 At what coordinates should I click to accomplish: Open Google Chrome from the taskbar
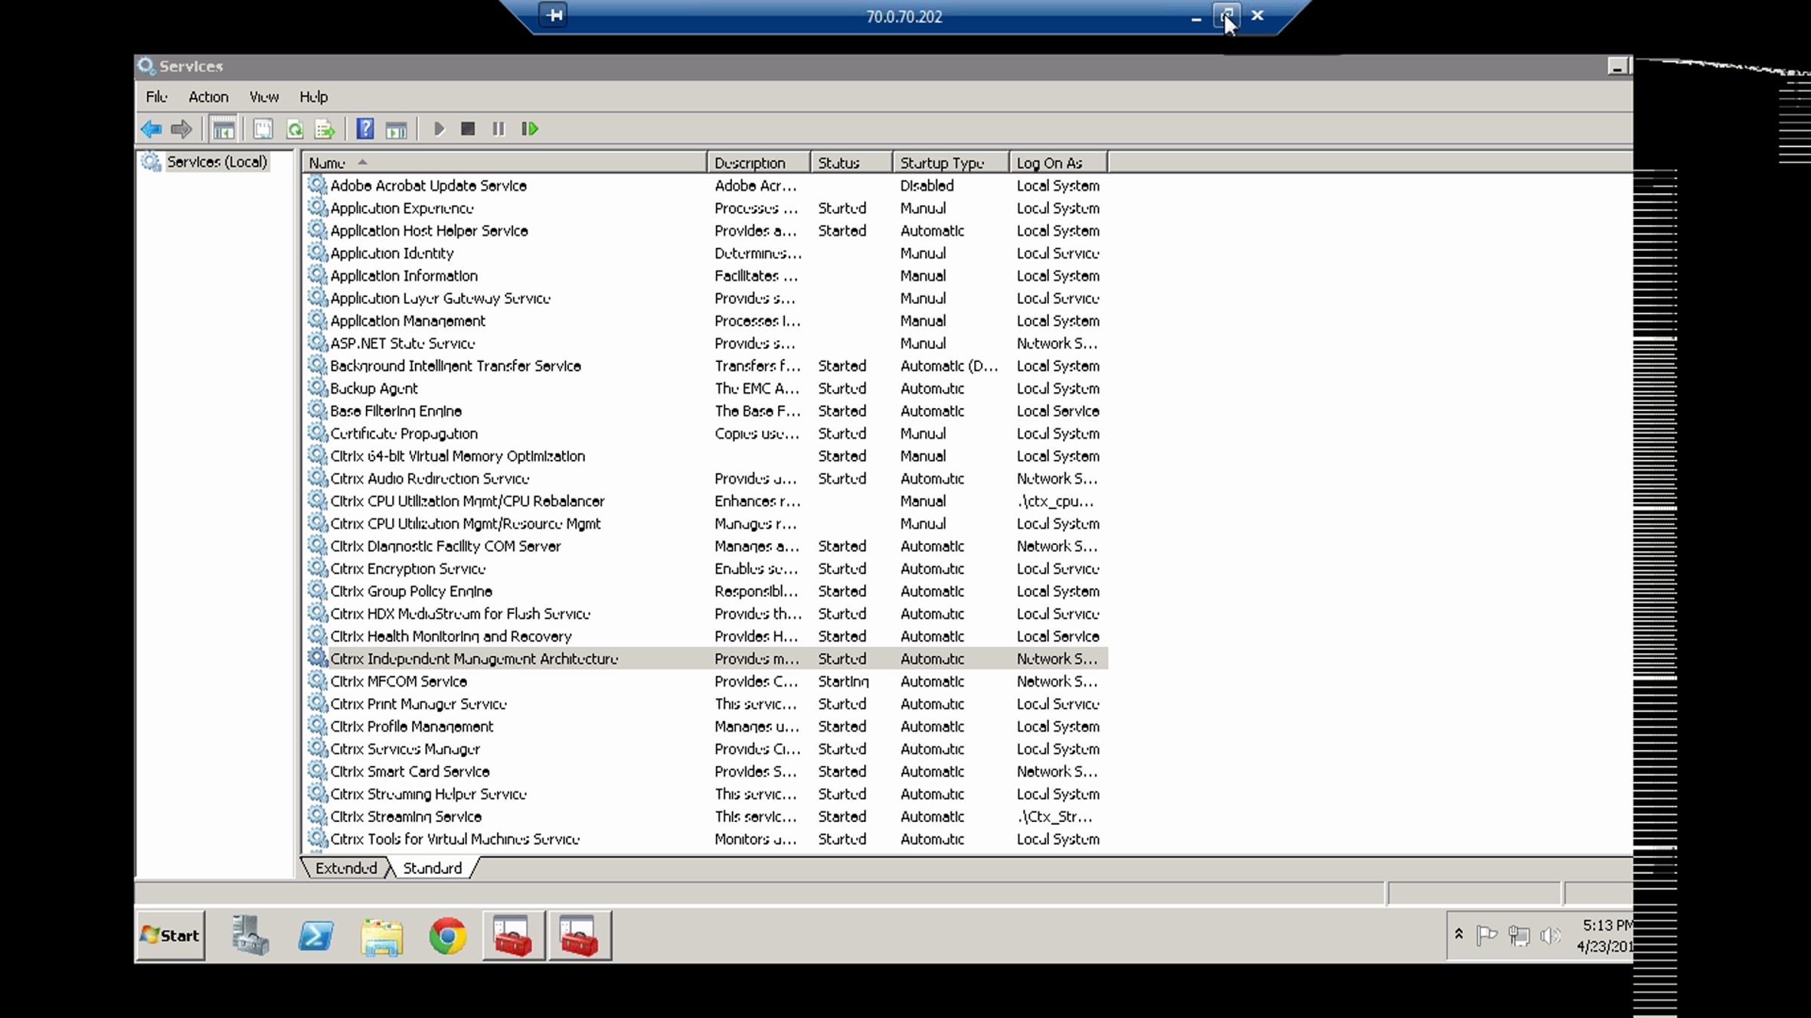point(447,937)
